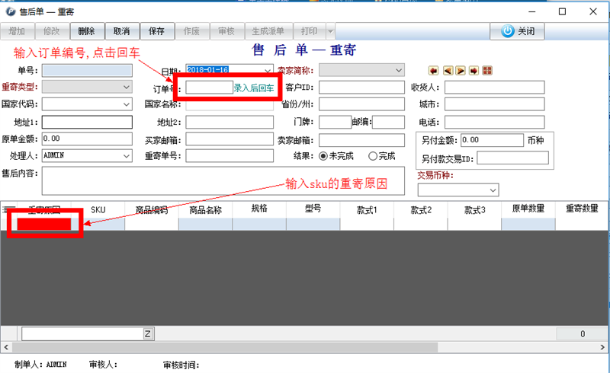The image size is (610, 373).
Task: Open the 交易币种 dropdown
Action: pos(493,190)
